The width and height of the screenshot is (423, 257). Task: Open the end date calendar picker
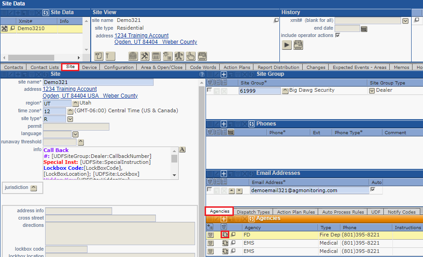pyautogui.click(x=364, y=28)
